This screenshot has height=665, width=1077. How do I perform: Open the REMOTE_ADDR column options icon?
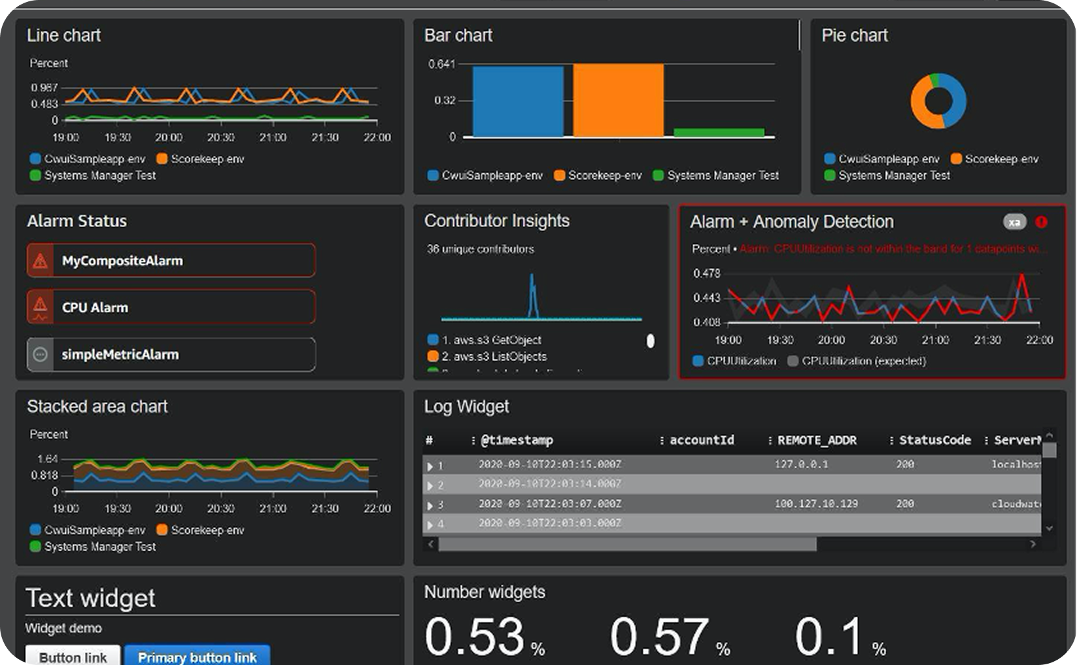coord(770,441)
